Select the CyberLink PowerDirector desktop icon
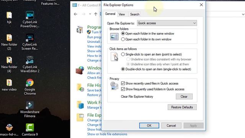This screenshot has height=138, width=245. point(30,15)
